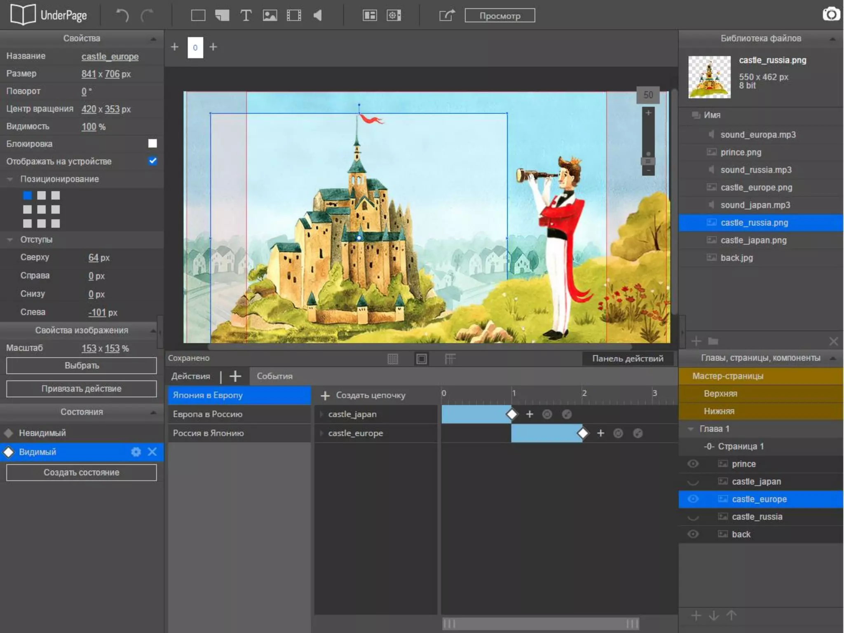Enable the Блокировка checkbox

[152, 143]
